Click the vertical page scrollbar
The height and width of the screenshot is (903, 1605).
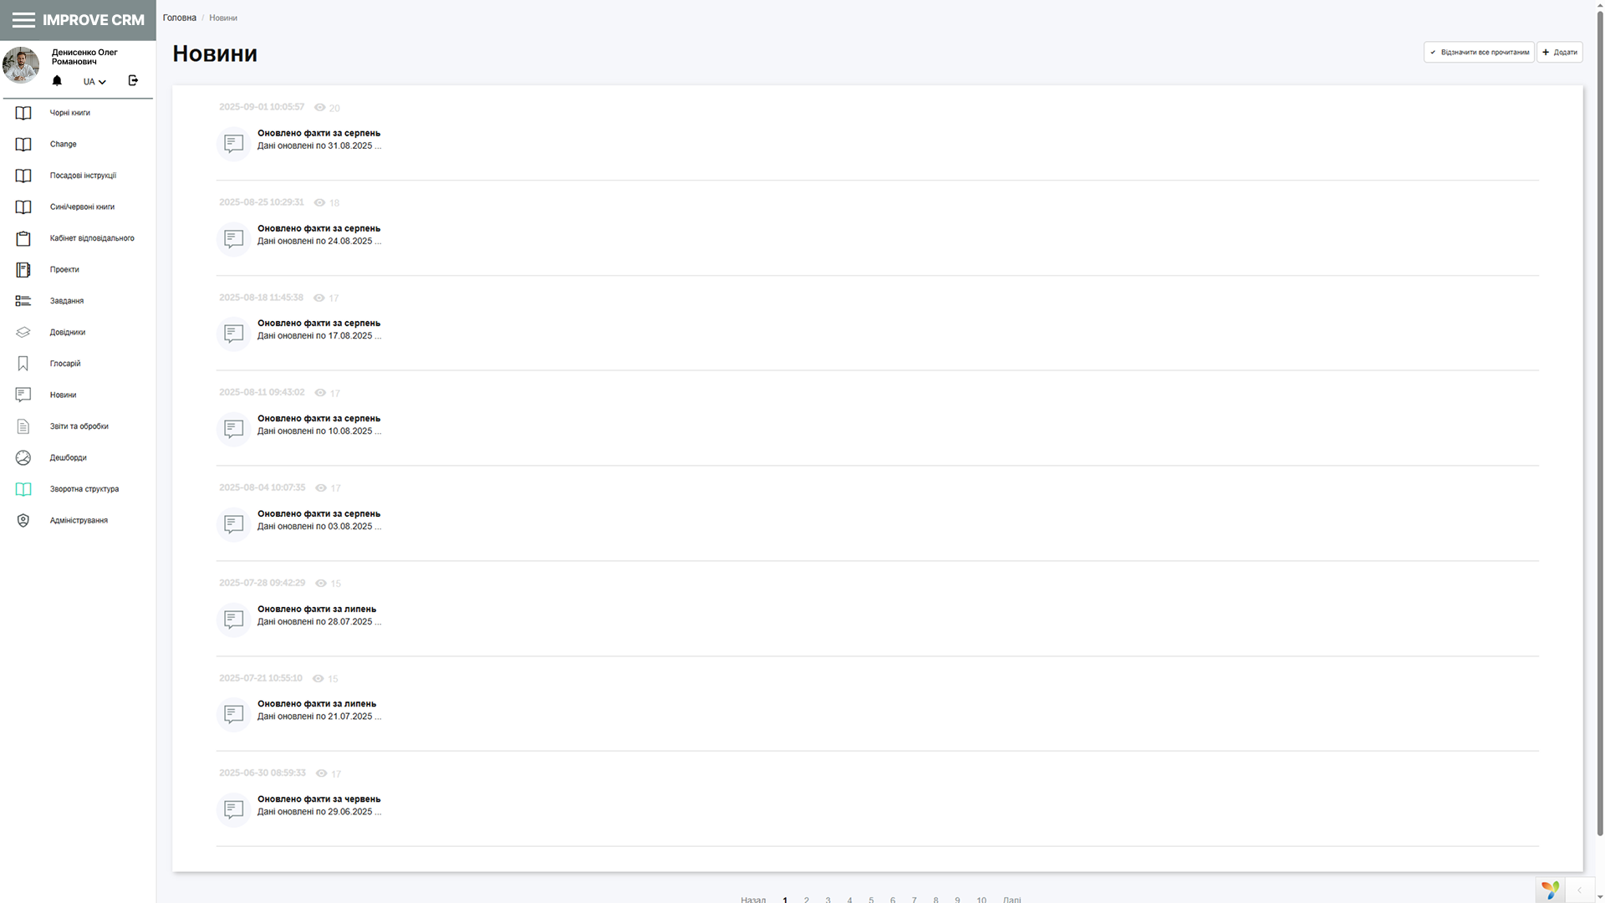pyautogui.click(x=1599, y=418)
